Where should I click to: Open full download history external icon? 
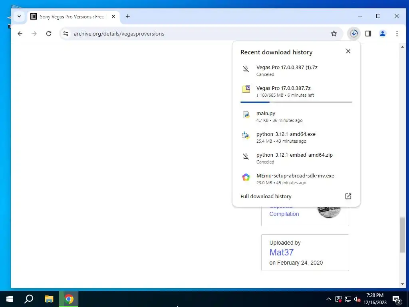point(348,196)
